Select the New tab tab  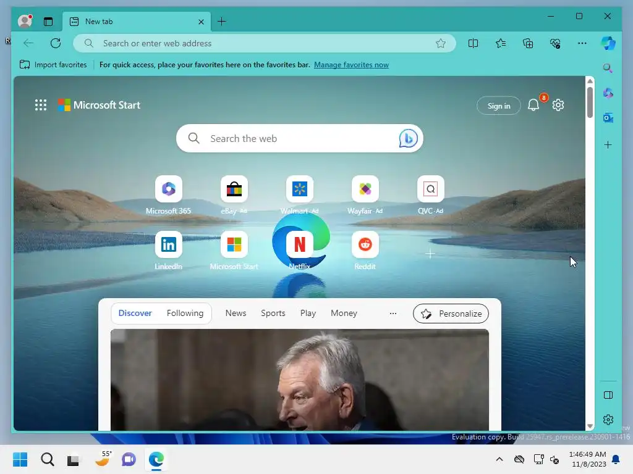pyautogui.click(x=137, y=22)
